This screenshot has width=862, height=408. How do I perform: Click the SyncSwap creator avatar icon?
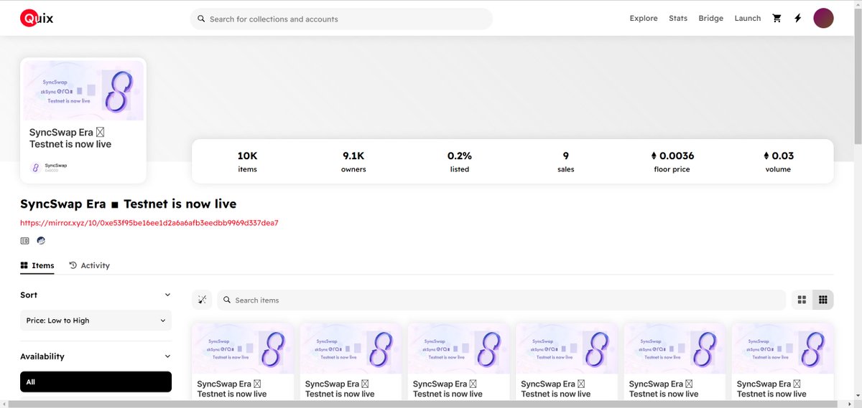pyautogui.click(x=36, y=167)
